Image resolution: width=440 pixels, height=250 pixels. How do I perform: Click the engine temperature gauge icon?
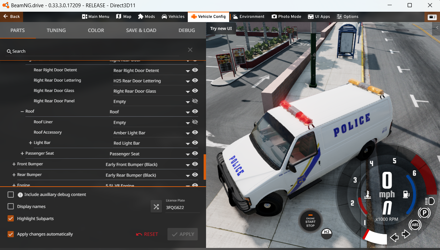point(368,195)
